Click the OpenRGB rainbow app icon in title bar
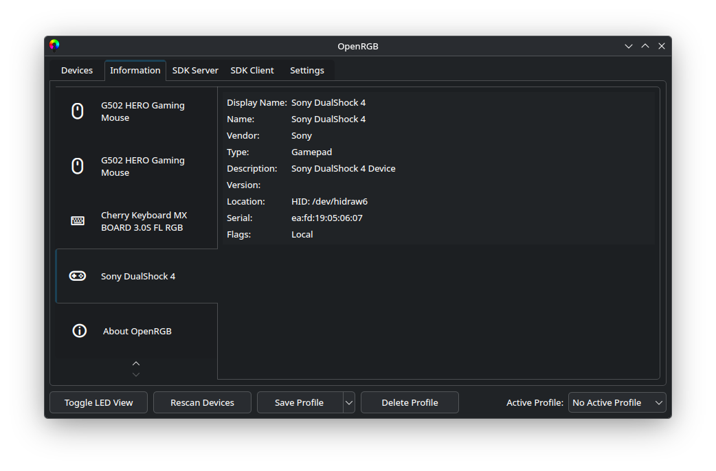The width and height of the screenshot is (716, 471). (x=54, y=45)
